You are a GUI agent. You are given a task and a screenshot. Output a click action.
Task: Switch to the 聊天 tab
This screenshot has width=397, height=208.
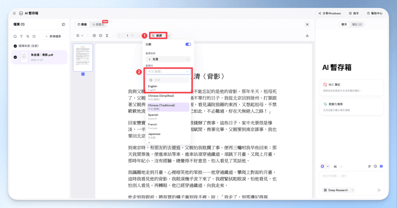pos(344,24)
